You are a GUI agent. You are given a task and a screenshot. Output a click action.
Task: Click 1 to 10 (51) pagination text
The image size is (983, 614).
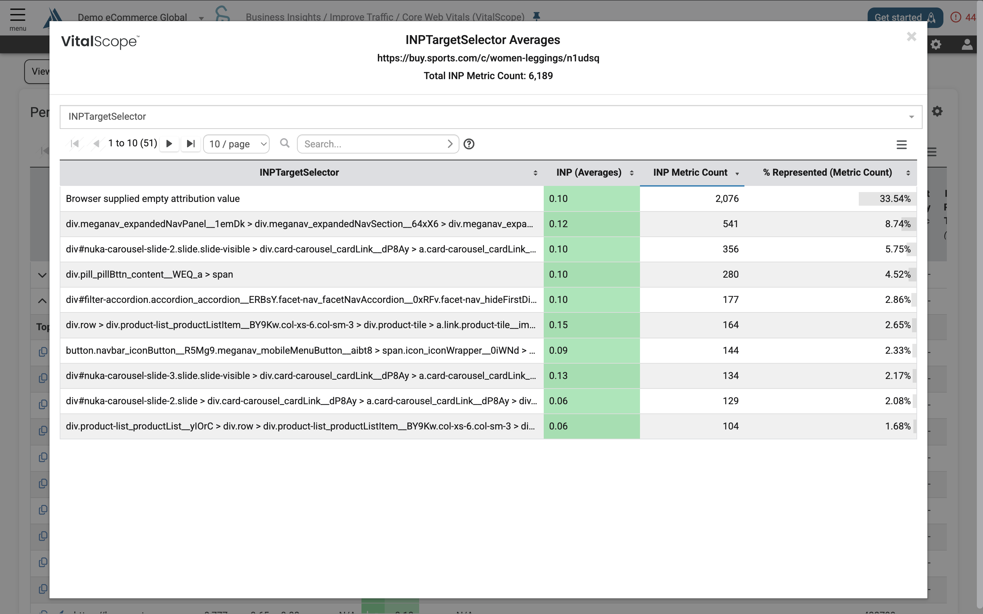132,143
